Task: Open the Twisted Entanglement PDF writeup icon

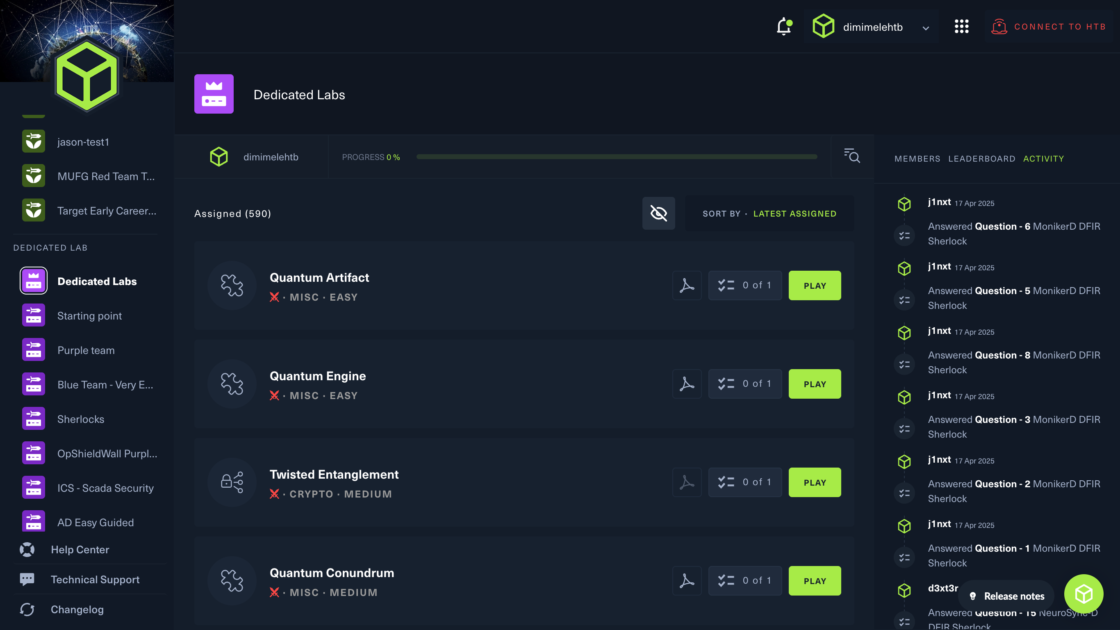Action: pyautogui.click(x=687, y=482)
